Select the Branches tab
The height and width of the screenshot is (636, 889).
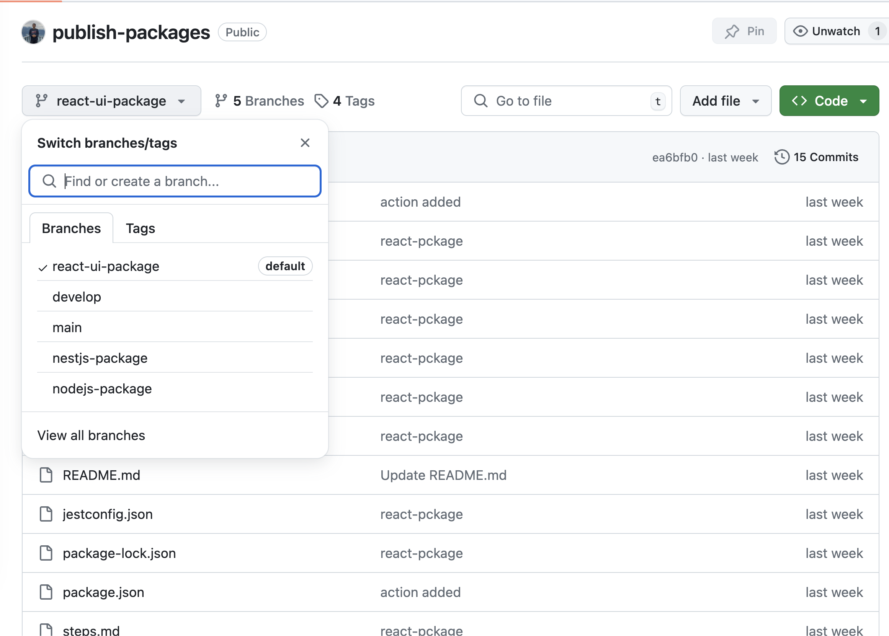point(71,228)
